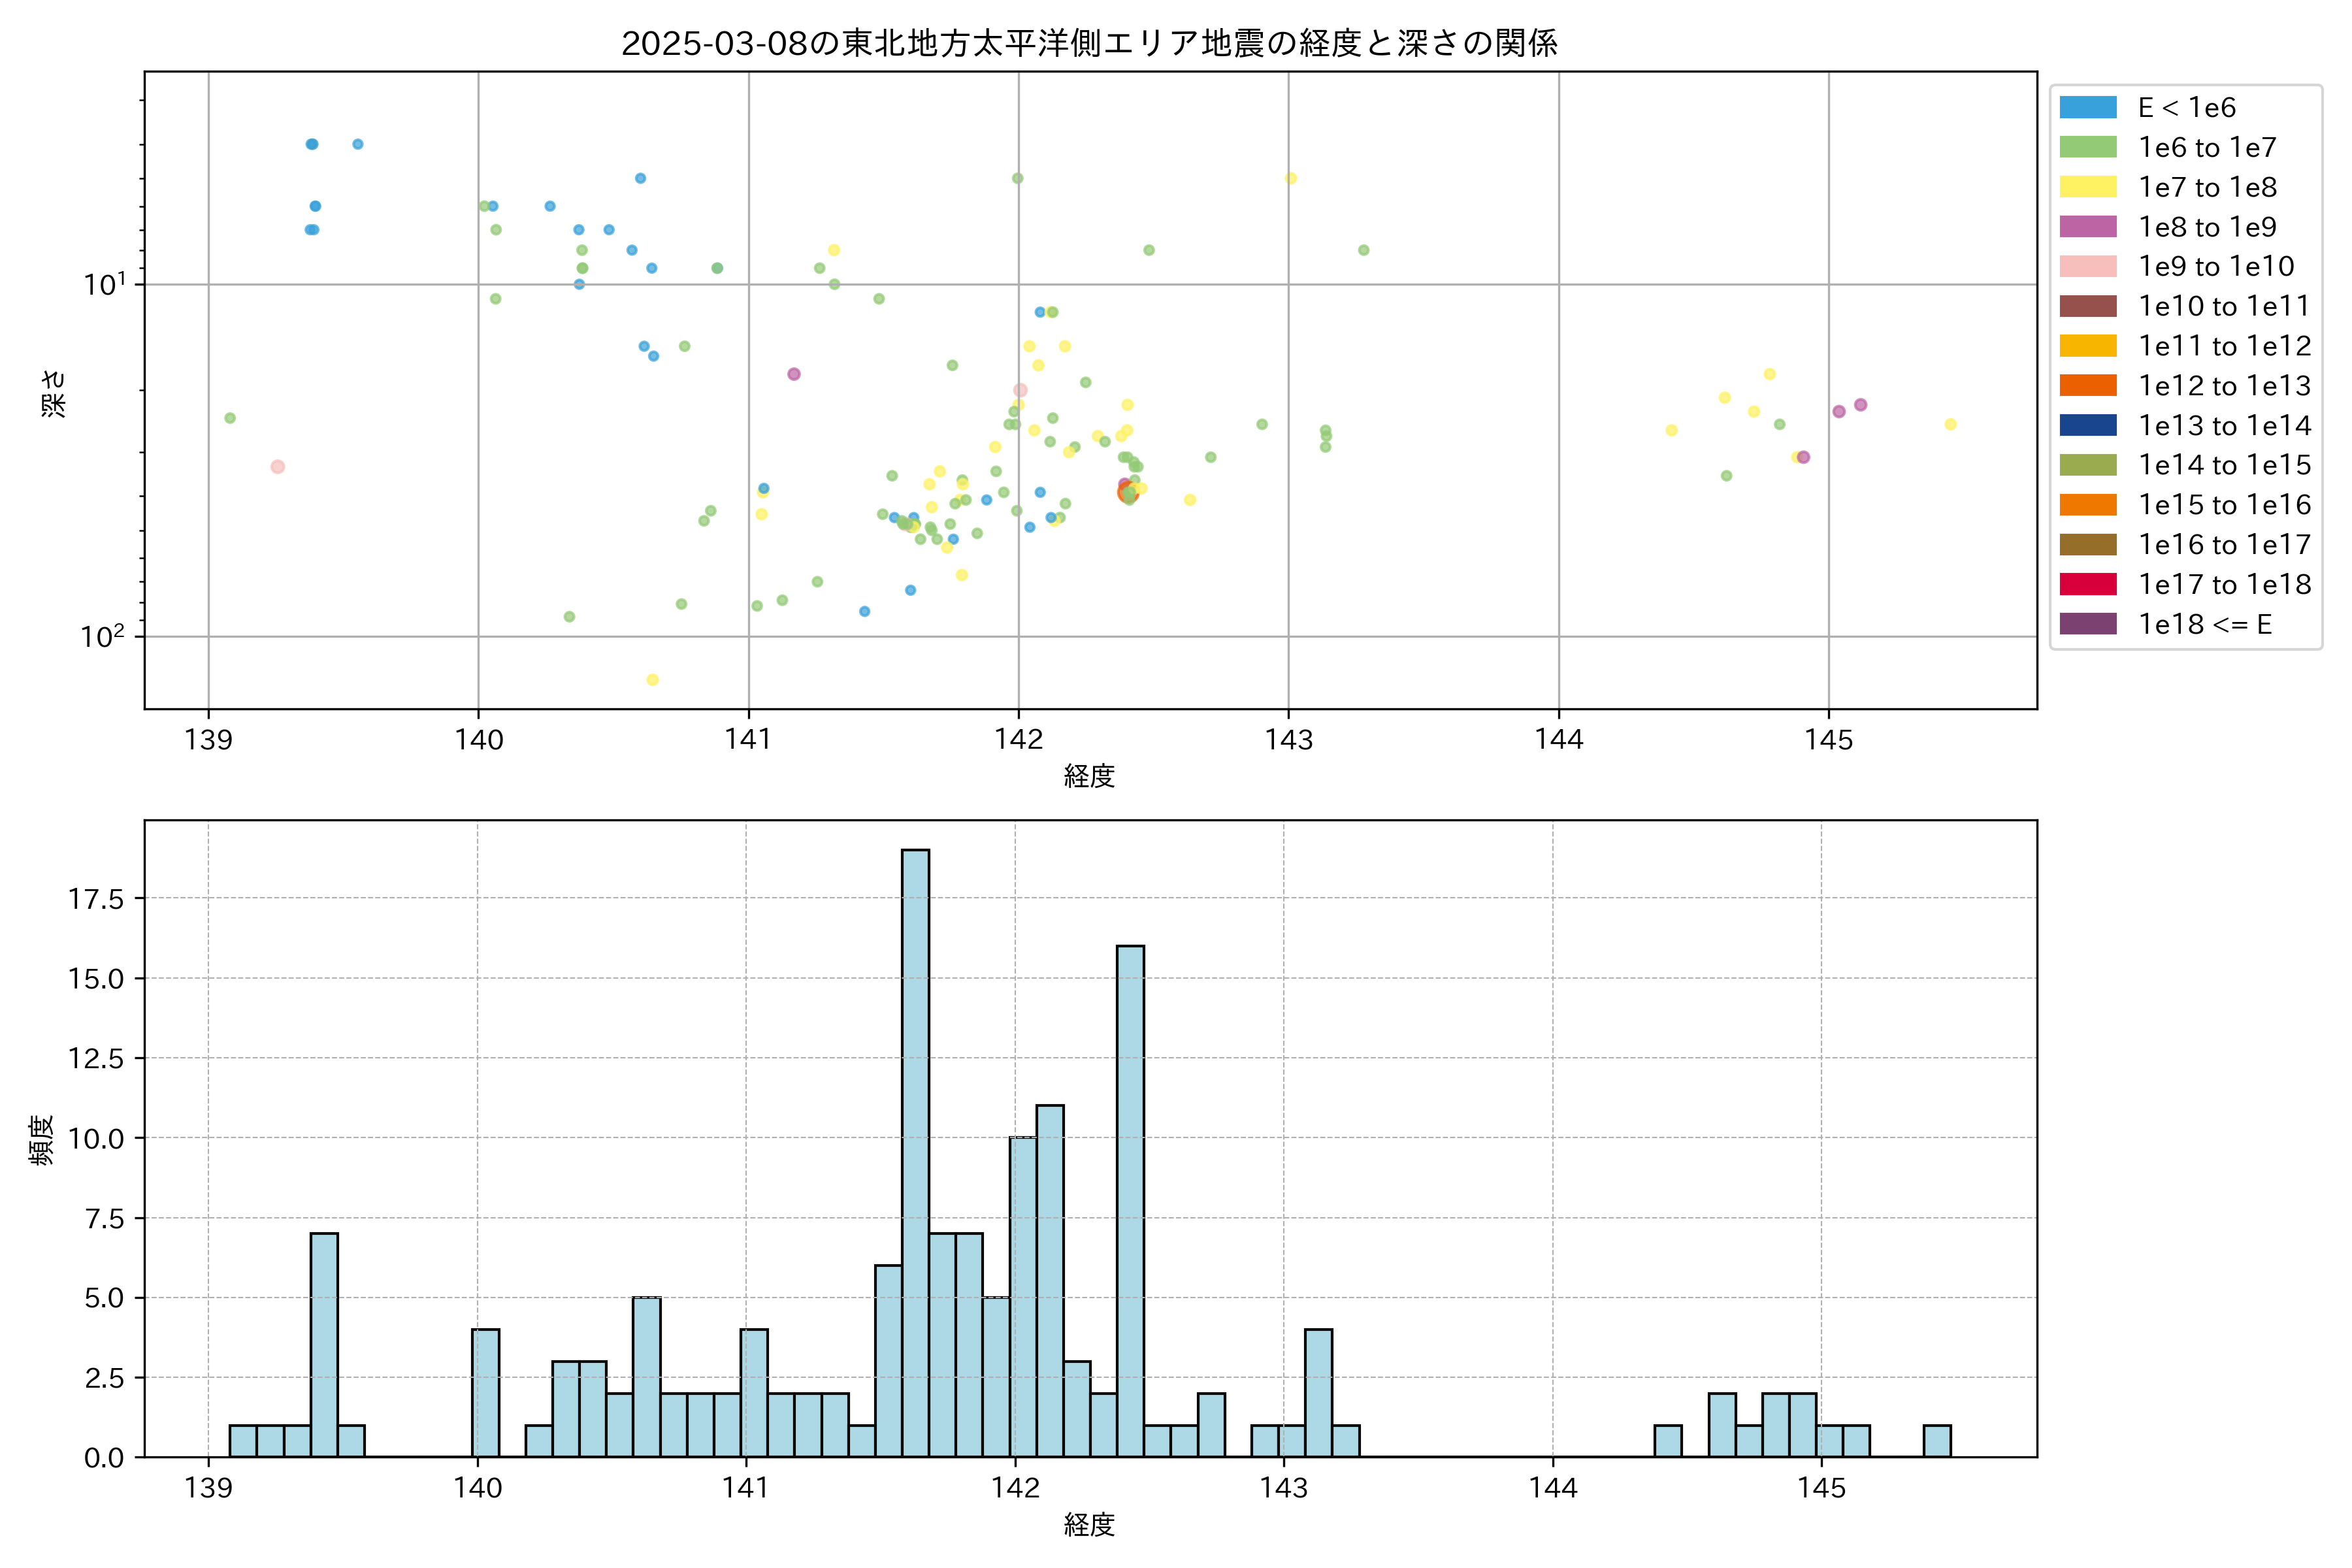Click the 頻度 y-axis label on histogram
The image size is (2352, 1568).
[42, 1140]
